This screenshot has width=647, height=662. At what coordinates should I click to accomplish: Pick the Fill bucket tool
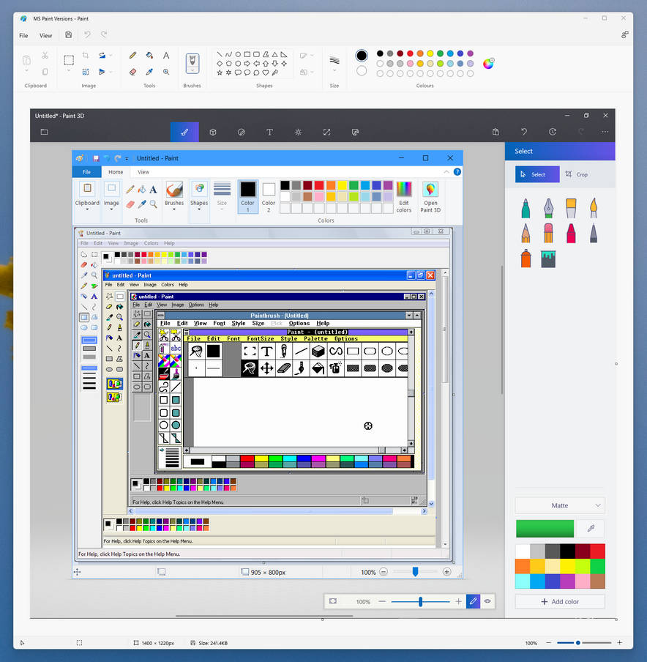pyautogui.click(x=149, y=56)
